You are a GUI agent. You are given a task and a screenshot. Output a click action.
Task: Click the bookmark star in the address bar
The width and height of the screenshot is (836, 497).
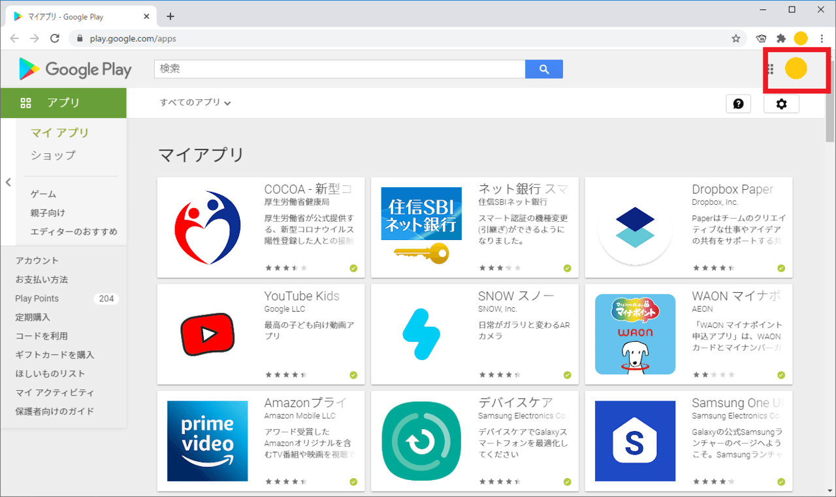coord(737,38)
